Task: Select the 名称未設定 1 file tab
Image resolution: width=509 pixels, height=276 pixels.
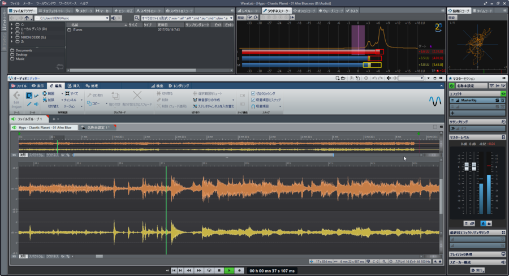Action: pos(98,127)
